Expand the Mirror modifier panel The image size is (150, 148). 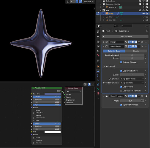(104, 42)
